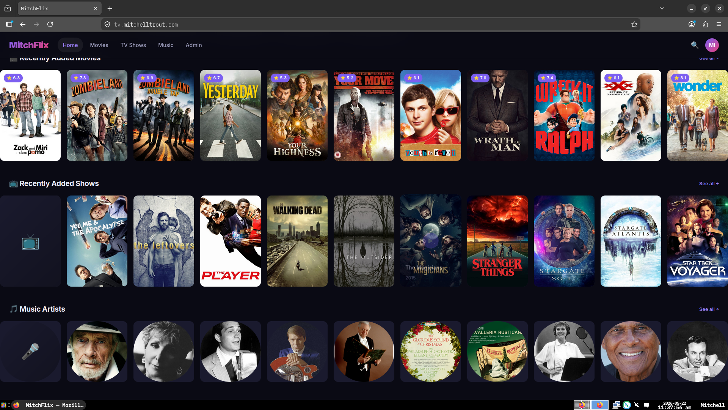This screenshot has width=728, height=410.
Task: Open The Magicians show poster
Action: pyautogui.click(x=431, y=241)
